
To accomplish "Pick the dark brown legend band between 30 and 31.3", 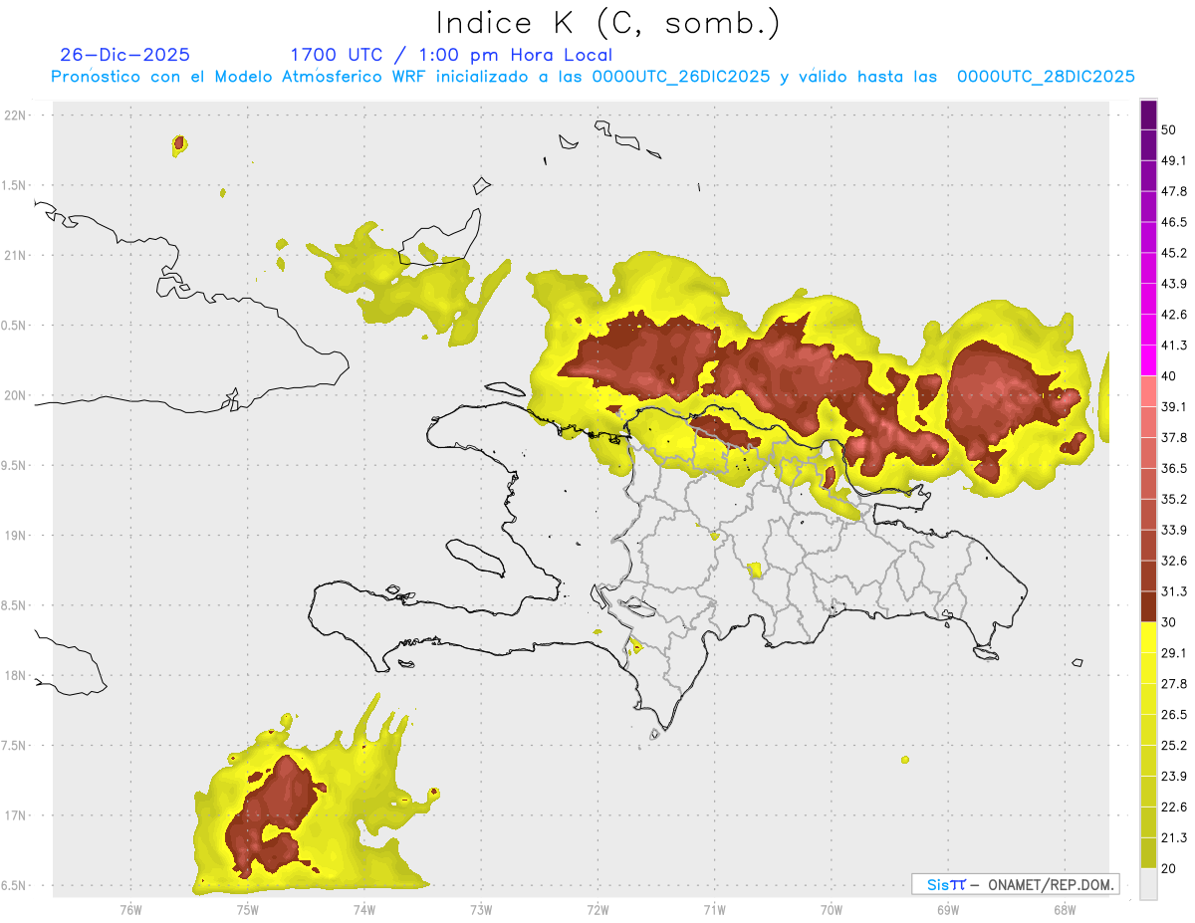I will (1148, 606).
